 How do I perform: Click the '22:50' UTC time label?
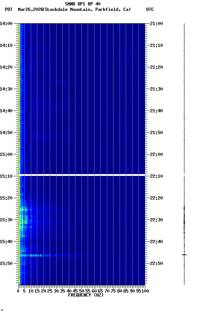[x=157, y=263]
